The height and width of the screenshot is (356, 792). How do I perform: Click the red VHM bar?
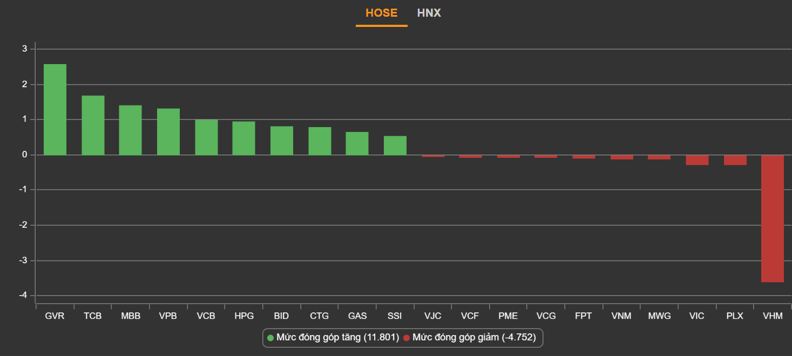point(773,218)
